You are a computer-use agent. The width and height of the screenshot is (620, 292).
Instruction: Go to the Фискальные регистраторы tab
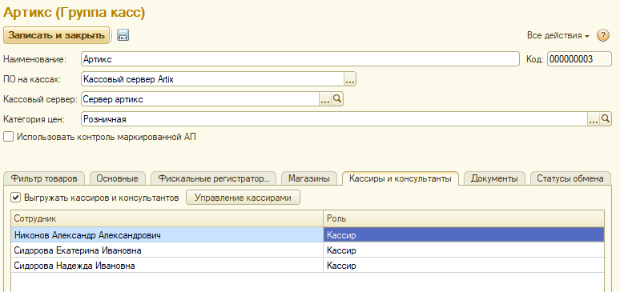[x=214, y=178]
